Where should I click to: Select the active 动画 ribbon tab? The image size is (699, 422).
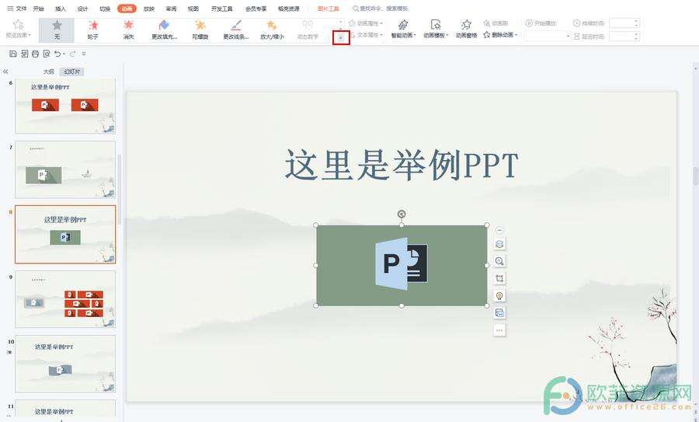tap(127, 9)
